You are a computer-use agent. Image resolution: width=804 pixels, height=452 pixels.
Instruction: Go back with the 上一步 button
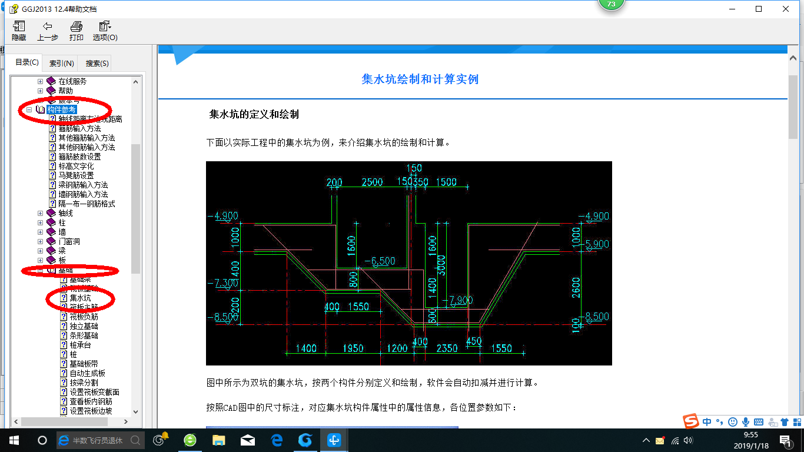[48, 31]
